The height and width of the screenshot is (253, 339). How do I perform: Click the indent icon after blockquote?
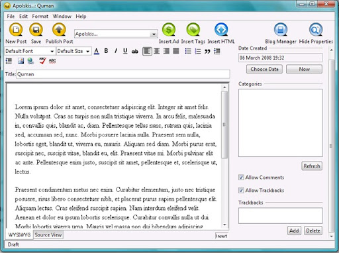click(217, 51)
